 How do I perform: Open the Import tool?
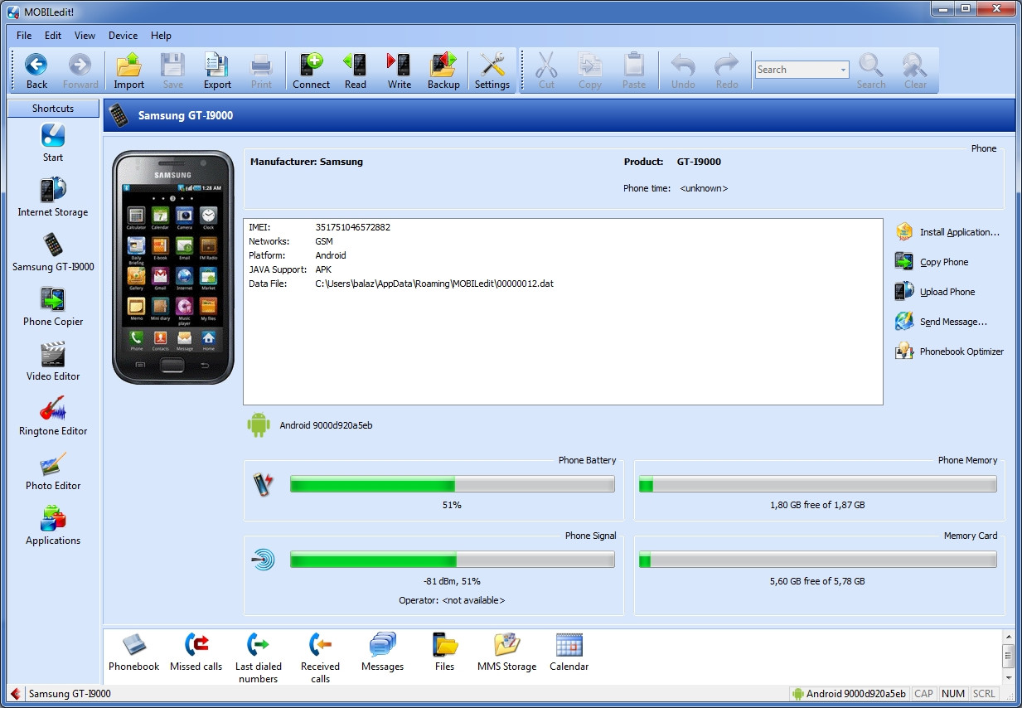point(129,70)
